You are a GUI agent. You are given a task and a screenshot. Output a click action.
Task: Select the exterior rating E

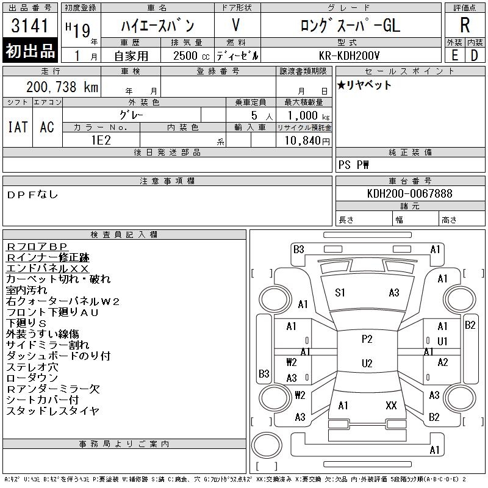tap(454, 56)
